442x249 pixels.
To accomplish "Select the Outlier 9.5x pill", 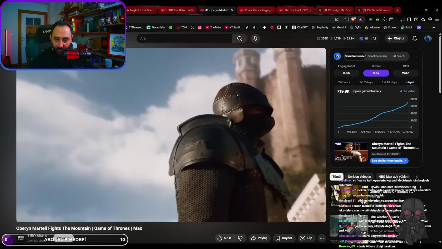I will pyautogui.click(x=376, y=73).
